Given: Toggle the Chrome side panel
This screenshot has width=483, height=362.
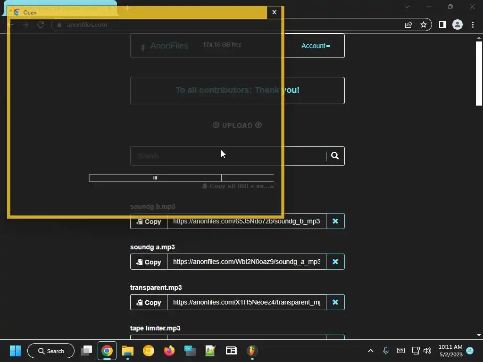Looking at the screenshot, I should point(442,25).
